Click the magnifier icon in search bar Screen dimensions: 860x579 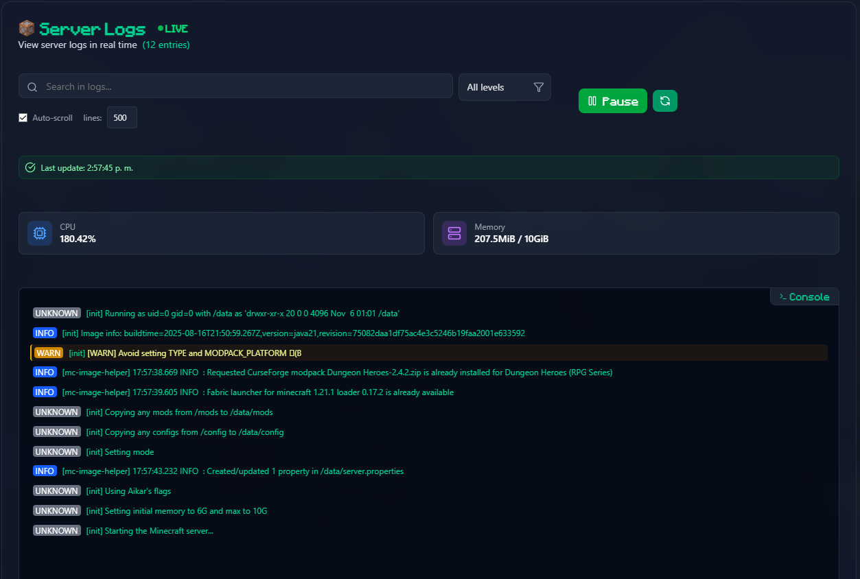click(x=32, y=87)
